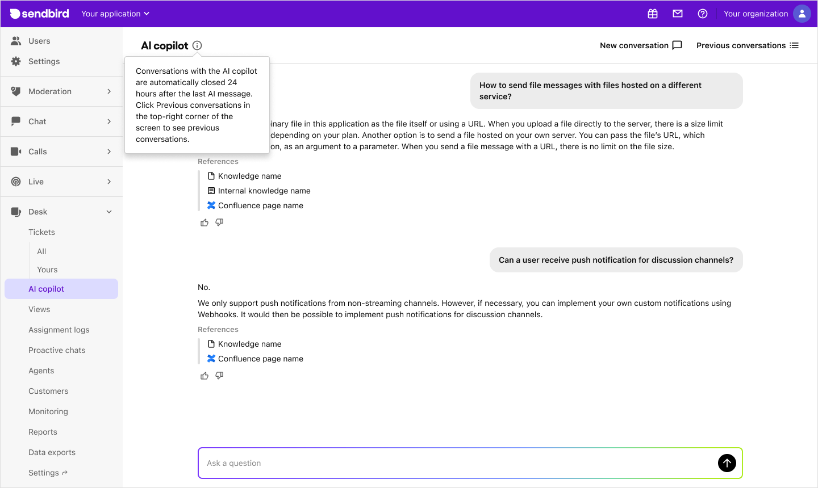
Task: Open the mail envelope icon
Action: coord(678,14)
